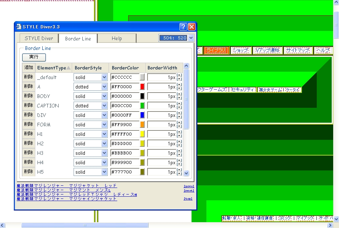Open the ライブラリ nav tab on page
Screen dimensions: 339x228
tap(216, 50)
